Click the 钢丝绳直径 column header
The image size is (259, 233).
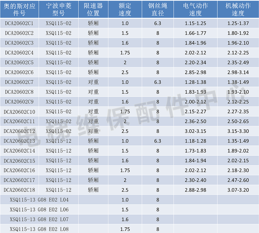tap(158, 9)
